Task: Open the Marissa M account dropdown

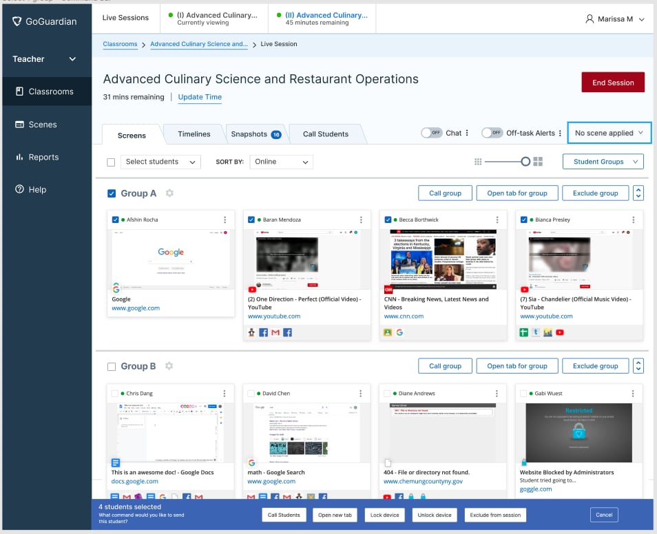Action: coord(615,19)
